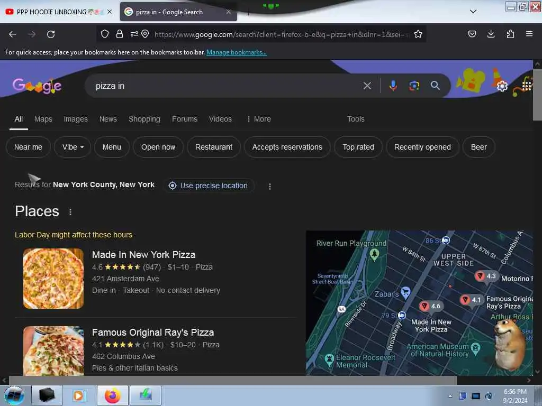Switch to the Videos search tab
Image resolution: width=542 pixels, height=406 pixels.
(220, 119)
